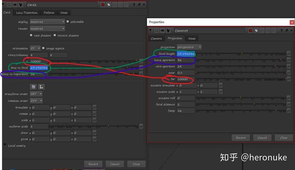Open the transform order SRT dropdown

point(36,94)
